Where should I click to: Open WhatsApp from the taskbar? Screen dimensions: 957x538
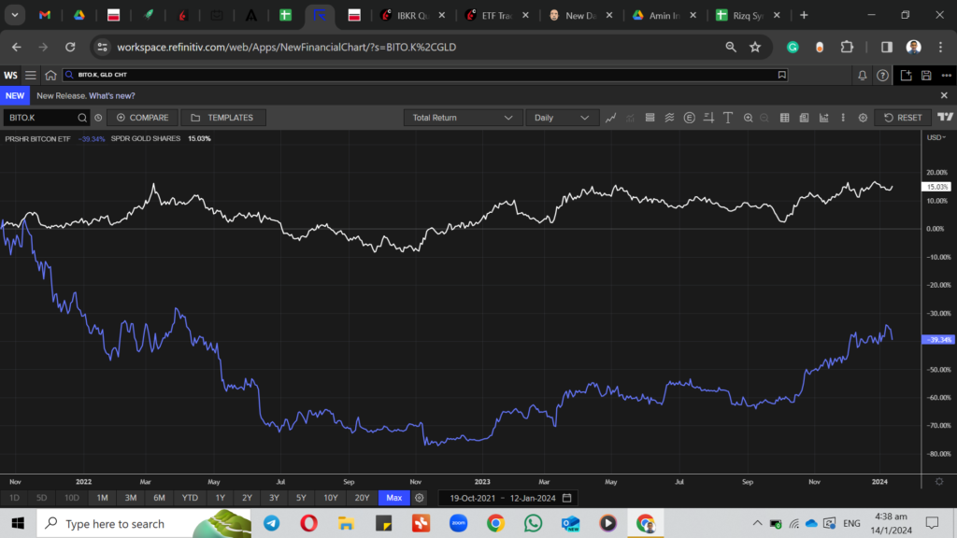point(533,524)
